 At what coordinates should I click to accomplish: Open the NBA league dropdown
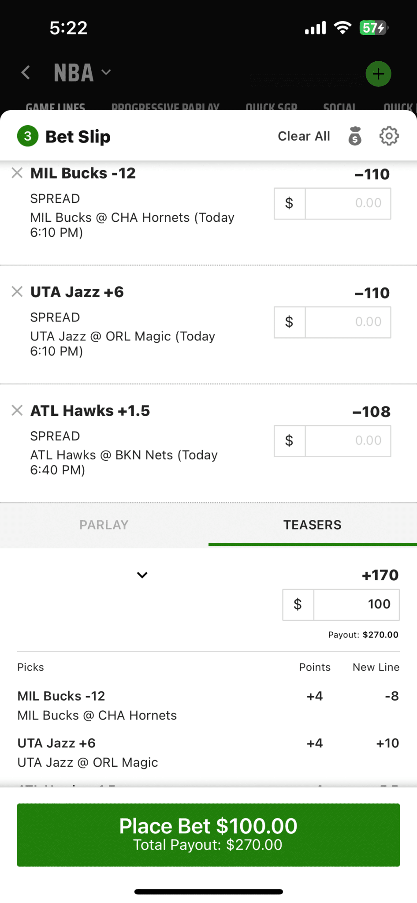(x=105, y=73)
